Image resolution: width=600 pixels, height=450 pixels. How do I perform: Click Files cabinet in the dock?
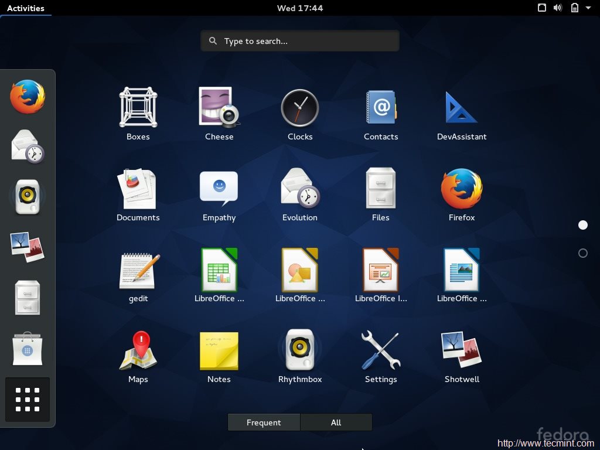coord(28,298)
